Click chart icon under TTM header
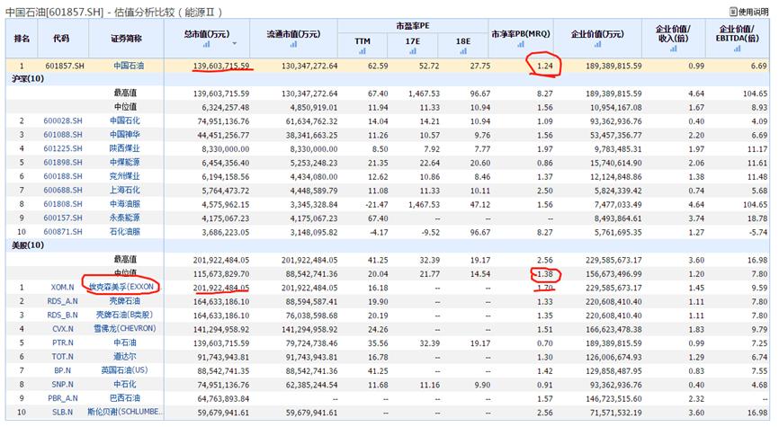The width and height of the screenshot is (779, 427). (363, 50)
